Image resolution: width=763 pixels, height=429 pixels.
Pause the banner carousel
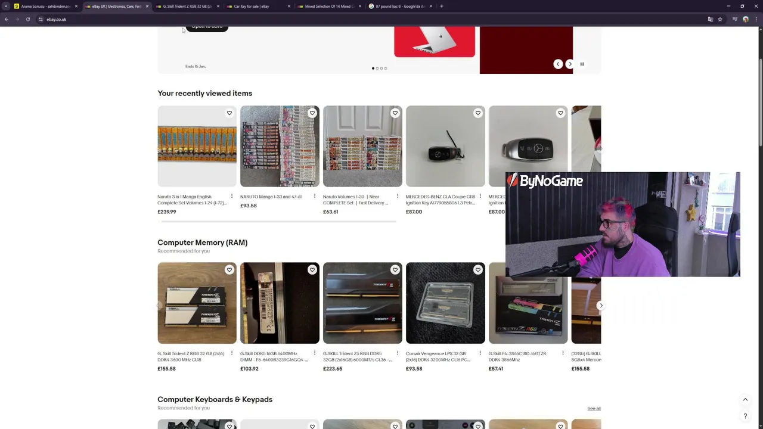coord(582,64)
